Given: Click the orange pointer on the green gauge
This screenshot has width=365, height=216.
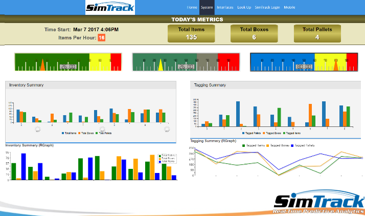Looking at the screenshot, I should click(42, 66).
